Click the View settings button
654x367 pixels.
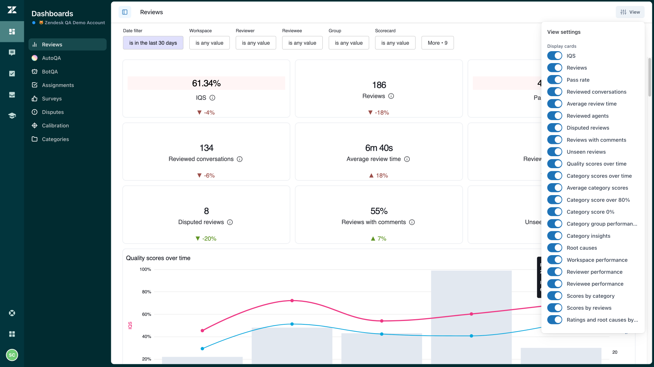click(x=630, y=12)
